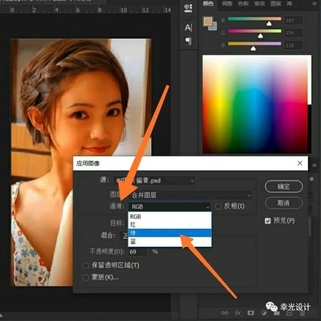Enable the 保留透明区域(T) checkbox
The image size is (321, 321).
(x=86, y=265)
